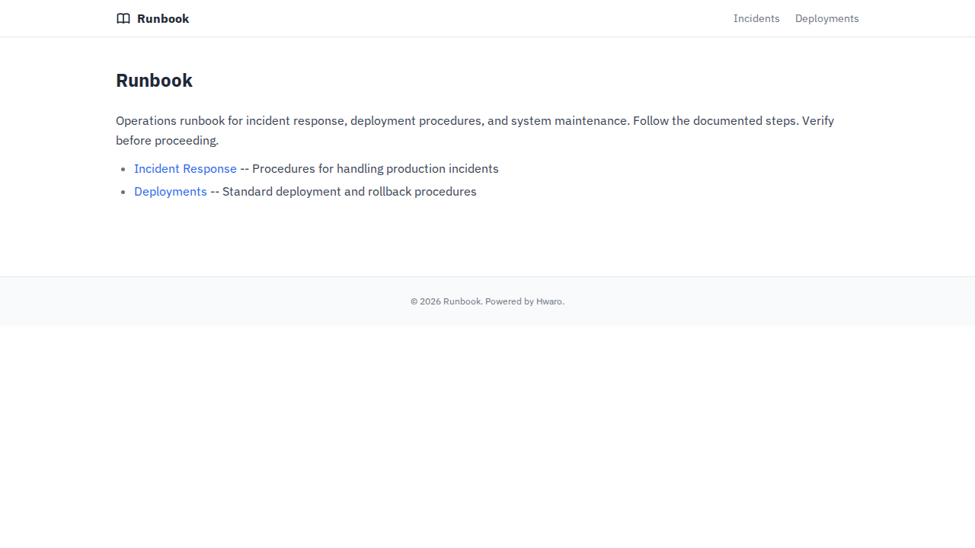This screenshot has height=548, width=975.
Task: Click "deployment procedures" in the intro paragraph
Action: click(416, 121)
